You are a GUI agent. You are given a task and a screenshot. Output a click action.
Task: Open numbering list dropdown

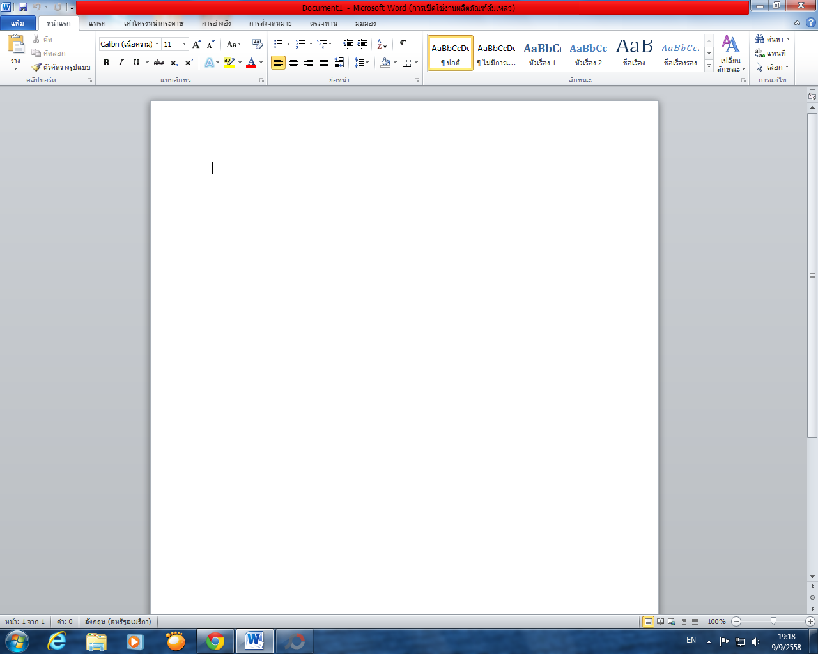[311, 44]
